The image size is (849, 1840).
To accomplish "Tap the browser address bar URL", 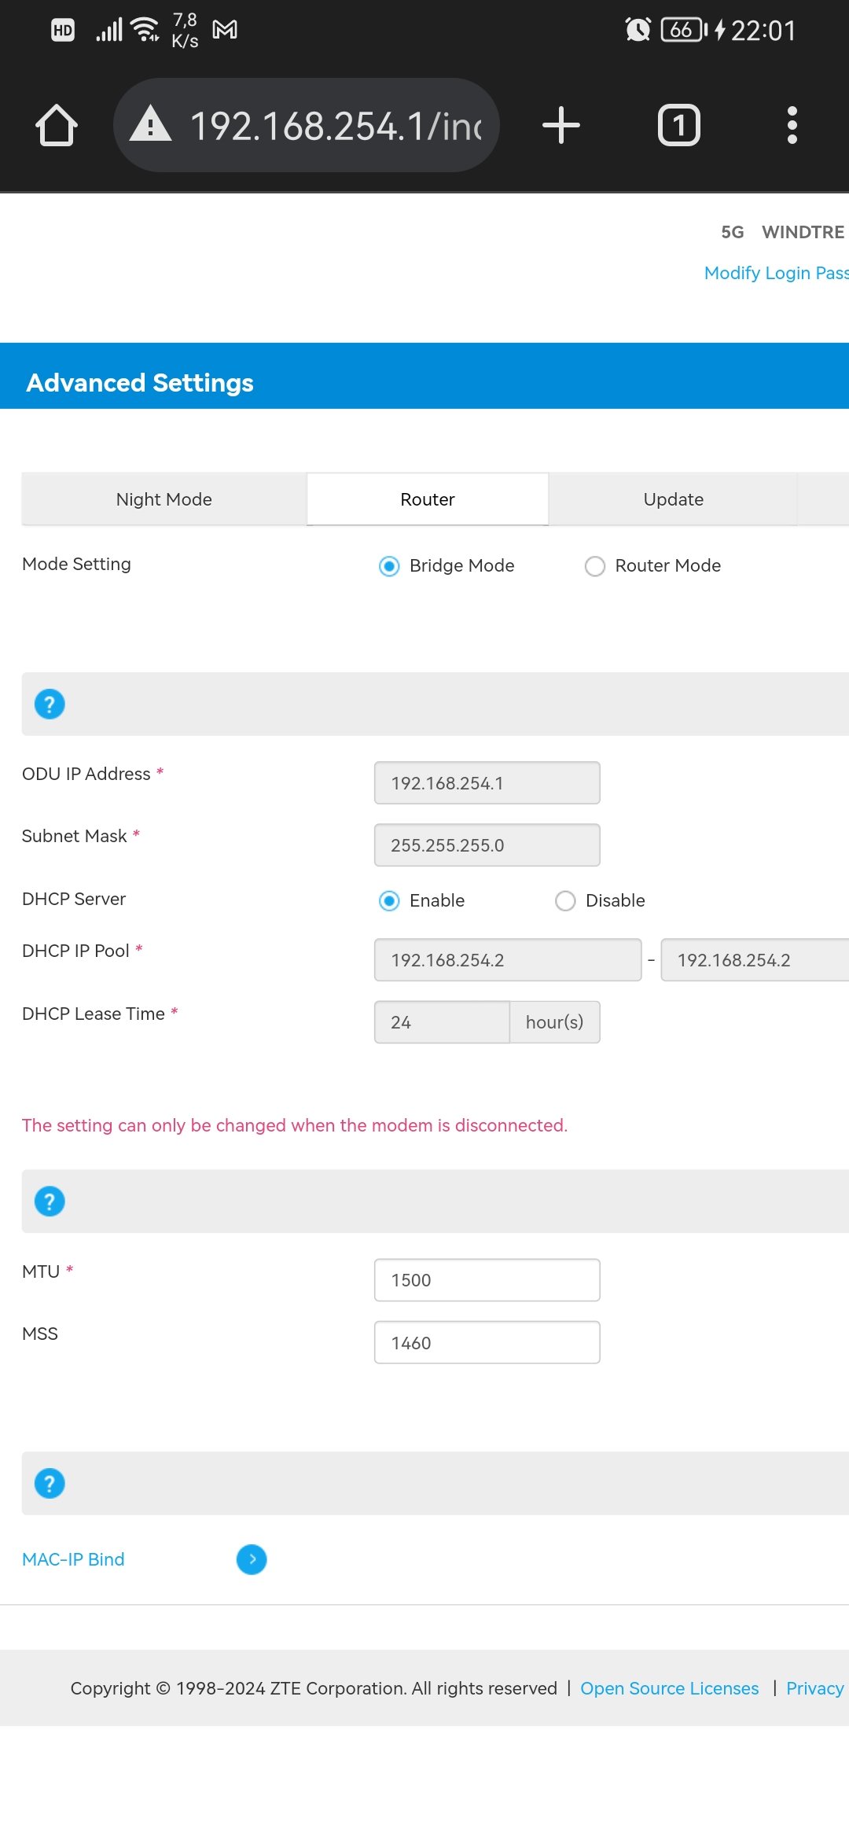I will tap(336, 126).
